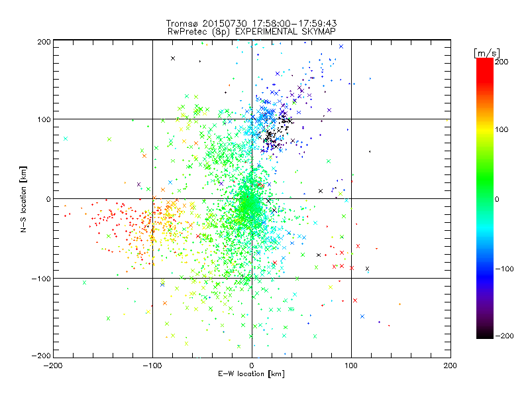Click the y-axis tick label '200'
Image resolution: width=530 pixels, height=398 pixels.
pos(44,42)
